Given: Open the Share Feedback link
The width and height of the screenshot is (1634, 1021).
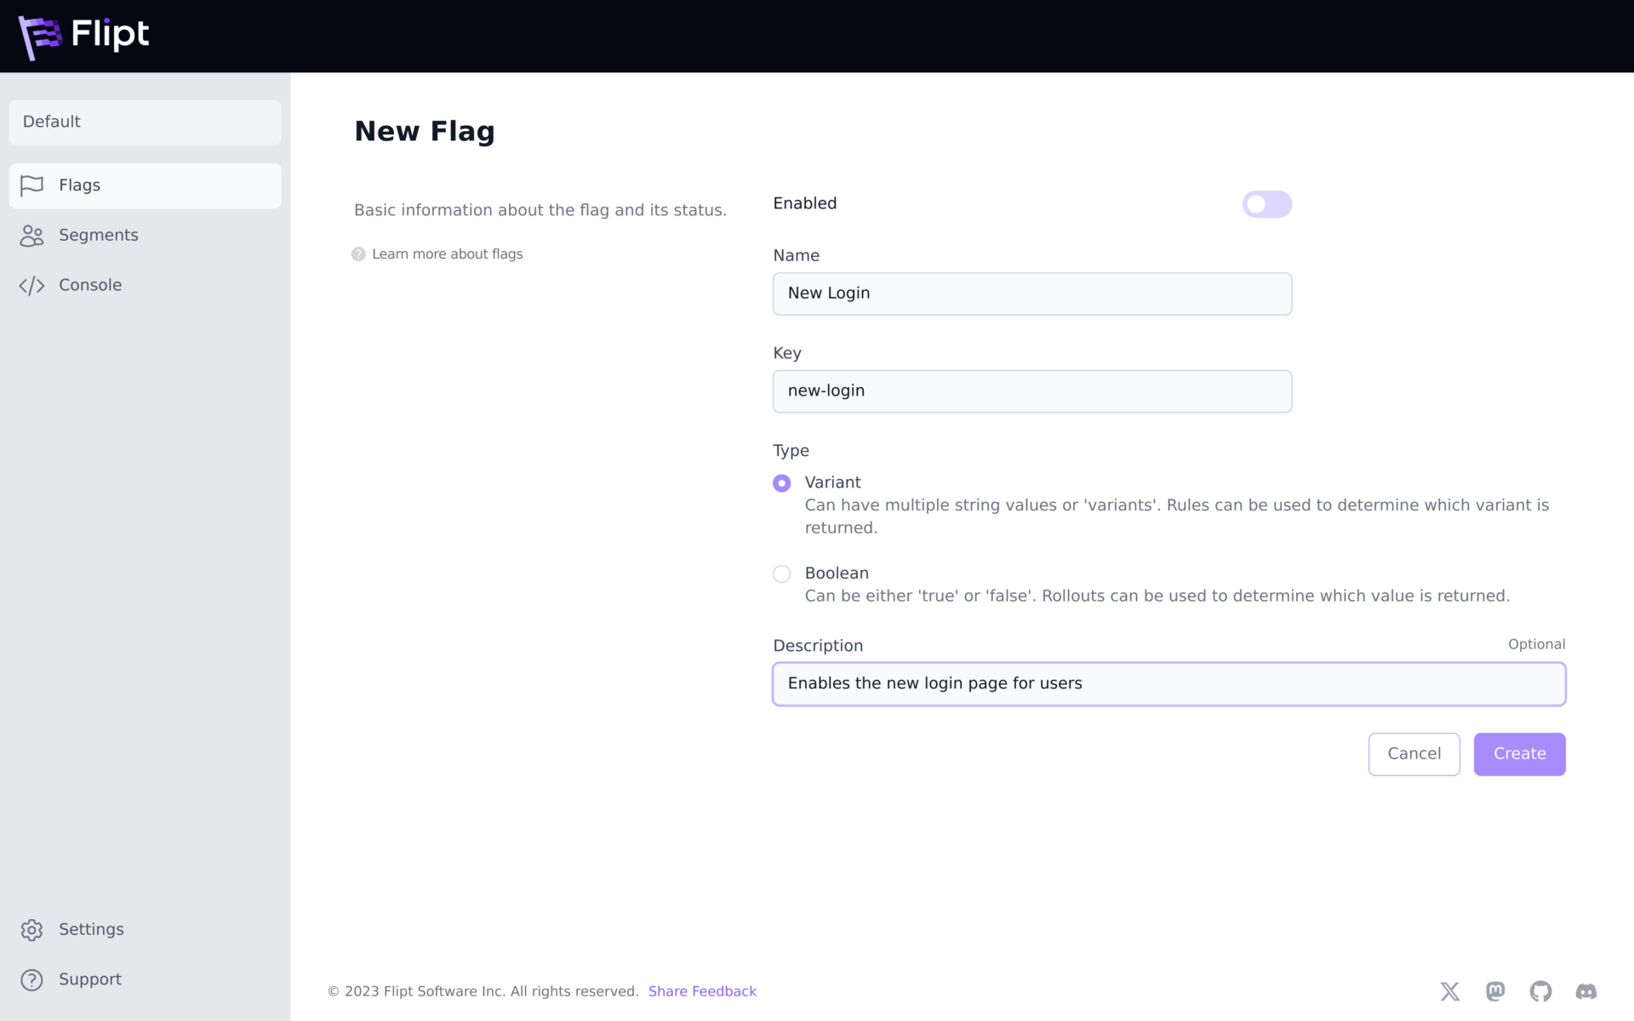Looking at the screenshot, I should pos(702,991).
